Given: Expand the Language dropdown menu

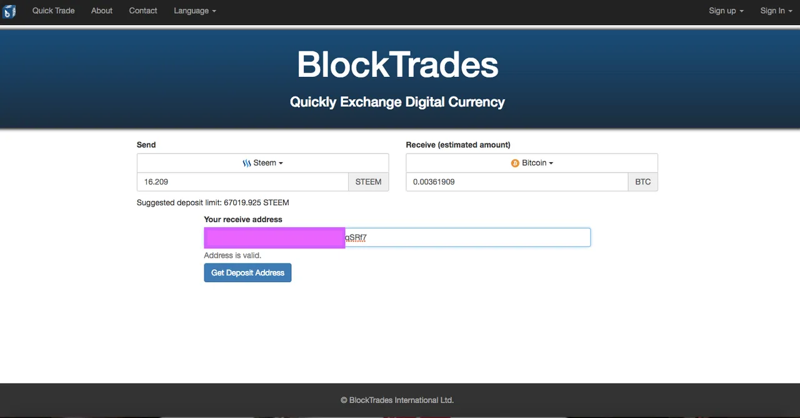Looking at the screenshot, I should 195,11.
